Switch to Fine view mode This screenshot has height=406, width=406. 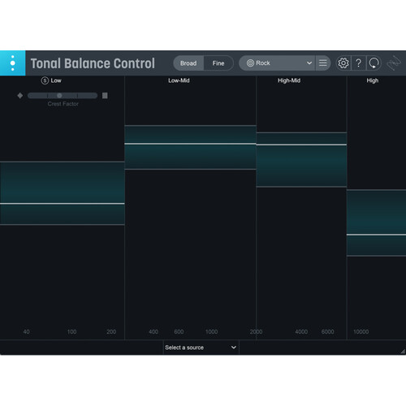(x=218, y=63)
